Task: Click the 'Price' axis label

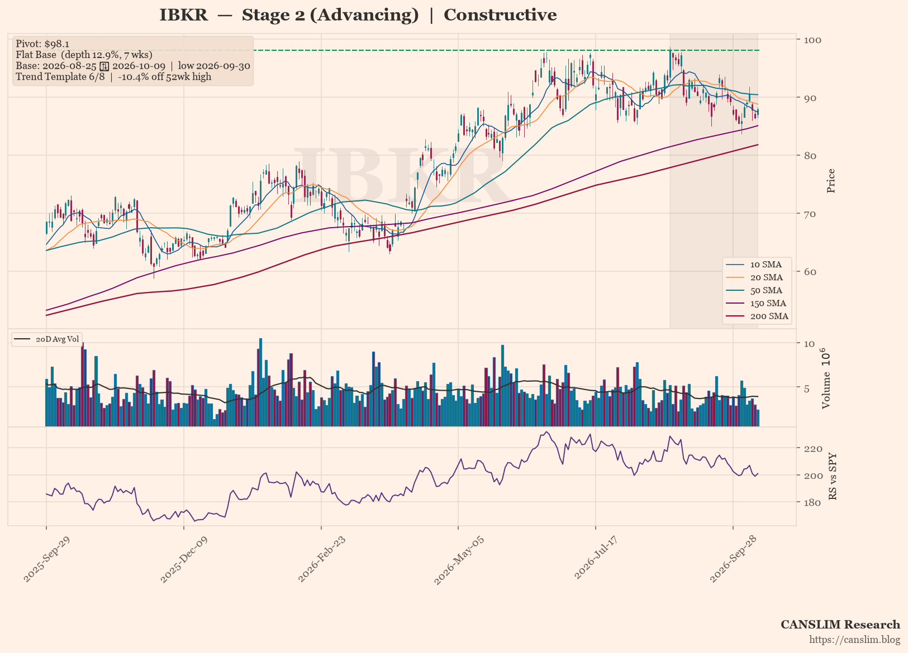Action: (x=831, y=181)
